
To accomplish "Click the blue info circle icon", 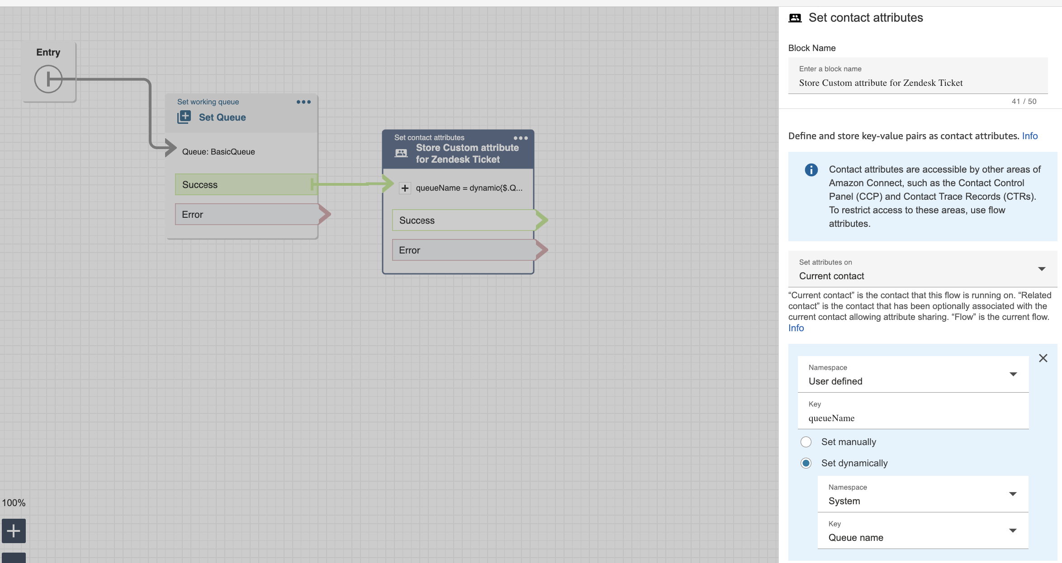I will pyautogui.click(x=811, y=170).
